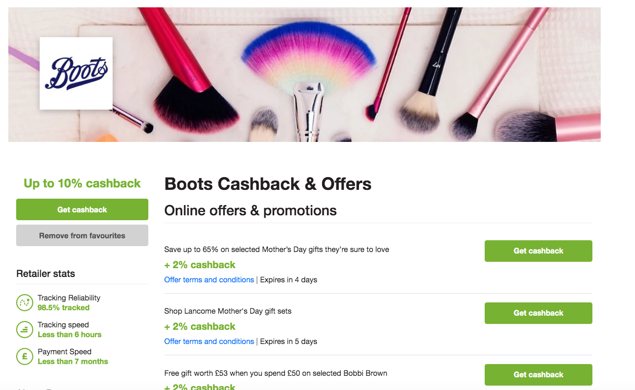Screen dimensions: 635x390
Task: Get cashback for the Bobbi Brown free gift offer
Action: [x=538, y=374]
